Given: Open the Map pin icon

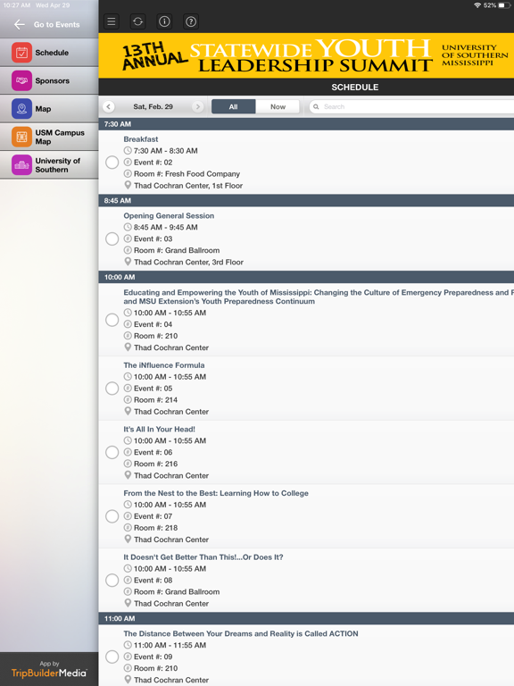Looking at the screenshot, I should click(21, 108).
